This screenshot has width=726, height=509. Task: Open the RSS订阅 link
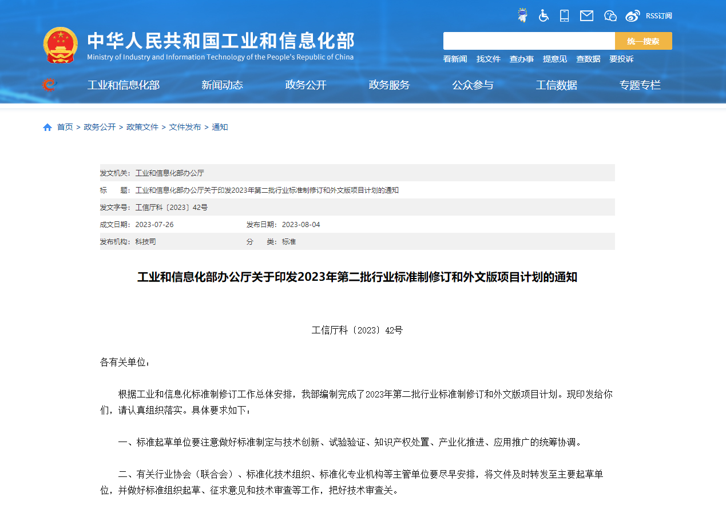[659, 16]
